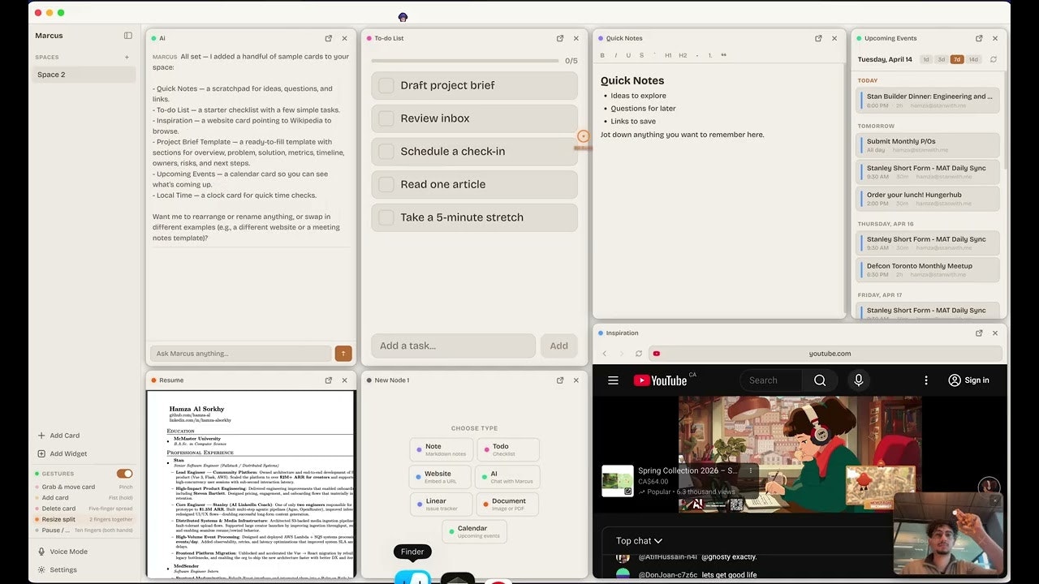The width and height of the screenshot is (1039, 584).
Task: Click the youtube.com address bar
Action: point(825,354)
